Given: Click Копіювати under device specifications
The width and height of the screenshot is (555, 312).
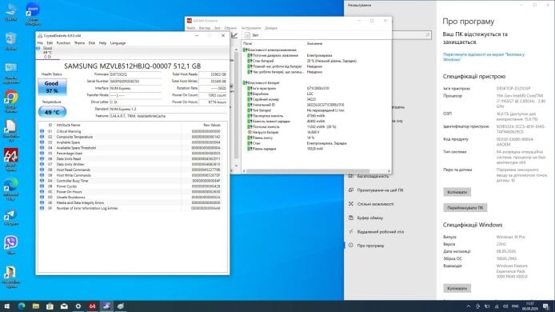Looking at the screenshot, I should tap(457, 192).
